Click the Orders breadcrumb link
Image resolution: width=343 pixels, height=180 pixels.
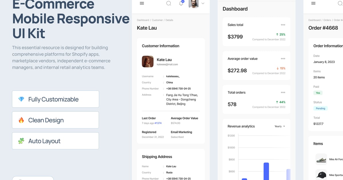[x=327, y=20]
